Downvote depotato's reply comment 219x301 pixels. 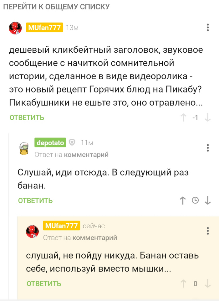coord(207,200)
